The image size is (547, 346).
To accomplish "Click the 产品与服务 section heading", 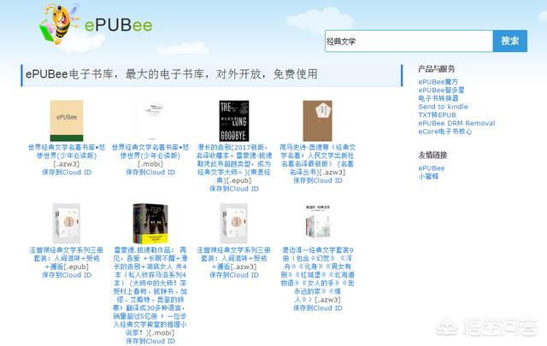I will pyautogui.click(x=437, y=68).
